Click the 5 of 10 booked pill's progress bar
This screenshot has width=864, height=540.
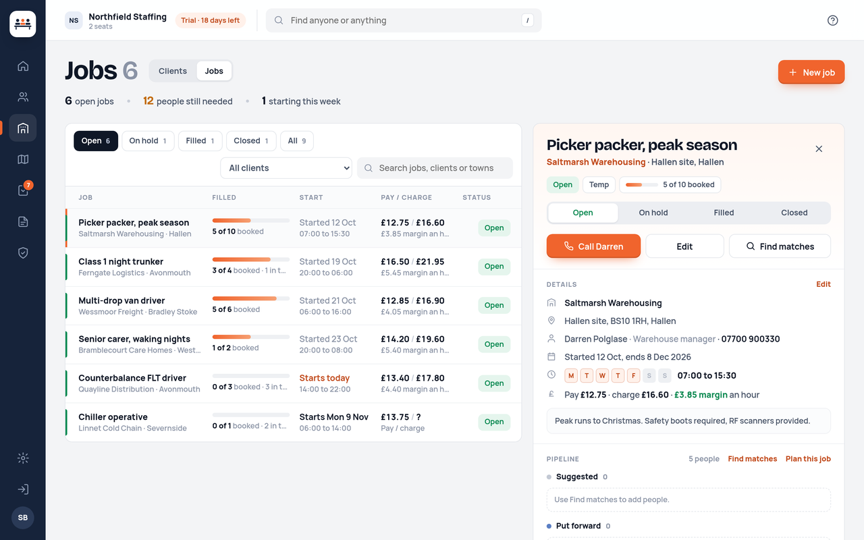click(x=643, y=185)
